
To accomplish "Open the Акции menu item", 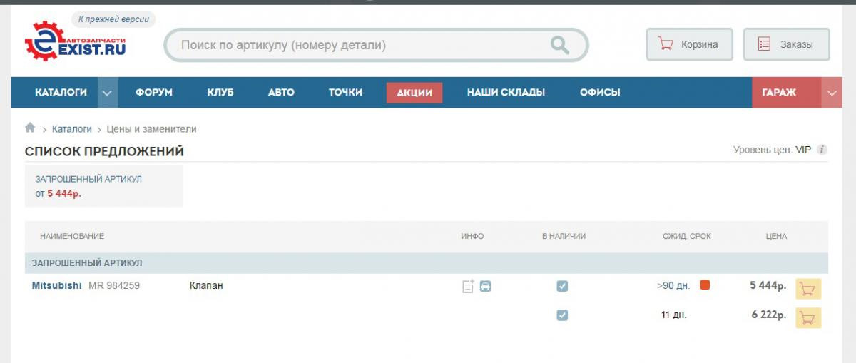I will [414, 93].
